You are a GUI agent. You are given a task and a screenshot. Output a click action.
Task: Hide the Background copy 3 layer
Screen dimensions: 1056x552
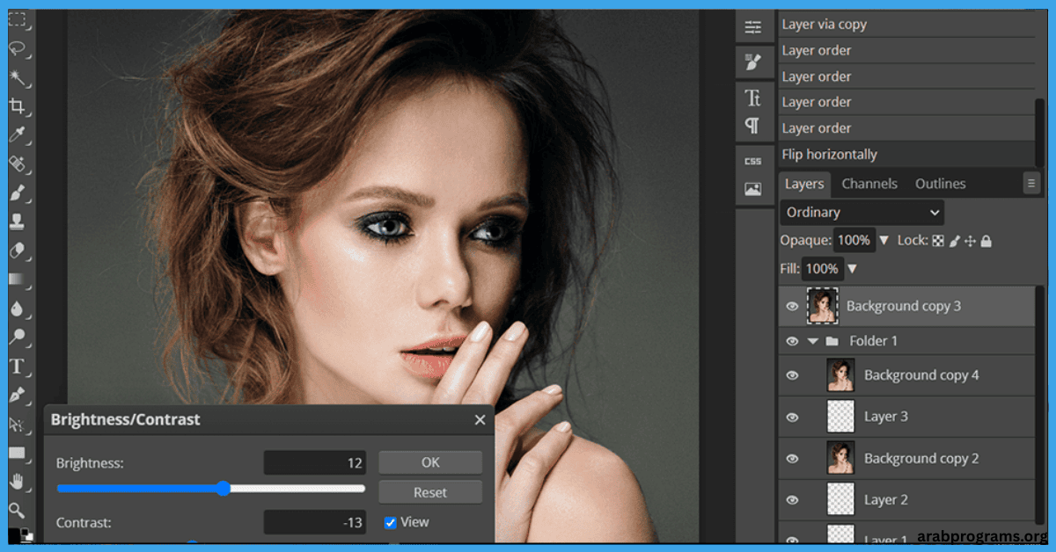pyautogui.click(x=792, y=306)
